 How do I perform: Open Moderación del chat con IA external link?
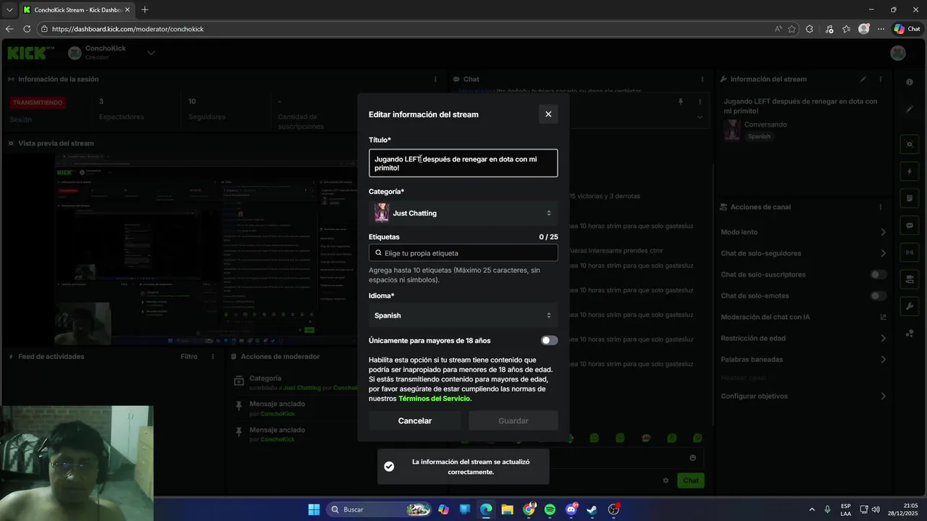(883, 317)
